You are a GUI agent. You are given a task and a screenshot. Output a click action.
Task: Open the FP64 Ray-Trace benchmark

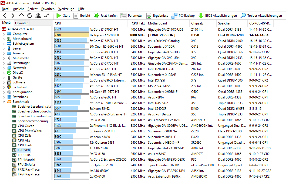26,174
